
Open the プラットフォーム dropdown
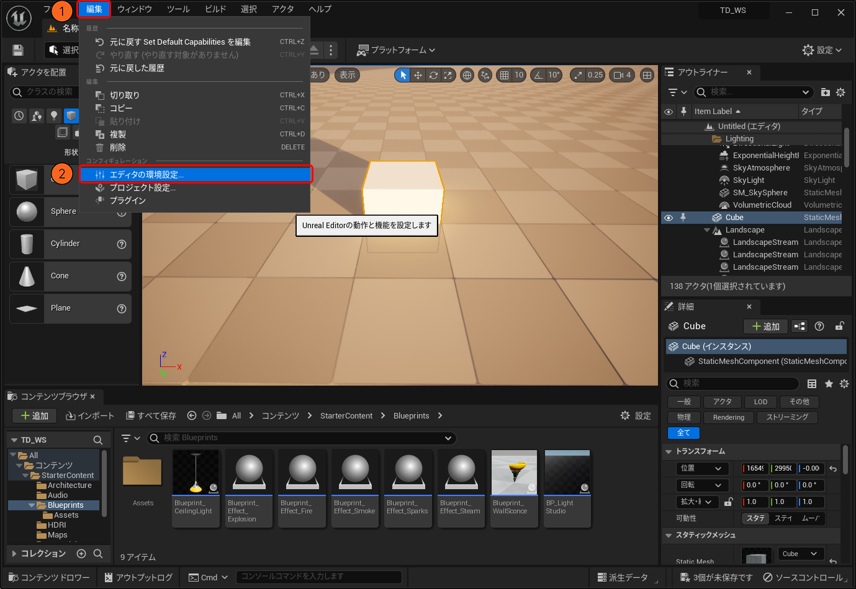tap(396, 50)
